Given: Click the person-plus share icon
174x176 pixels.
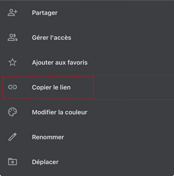Looking at the screenshot, I should [x=12, y=13].
